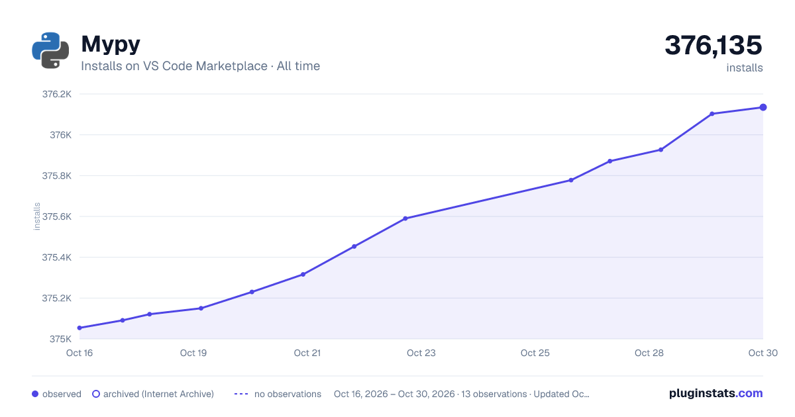Click the 'Oct 16' x-axis label
Screen dimensions: 795x417
point(79,353)
